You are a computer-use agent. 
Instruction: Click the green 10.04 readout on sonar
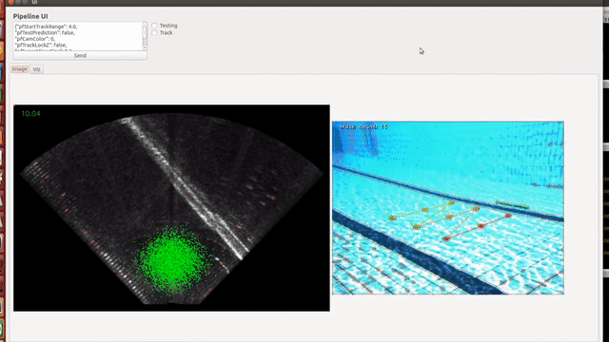coord(30,114)
